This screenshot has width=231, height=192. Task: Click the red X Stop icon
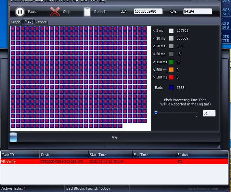click(55, 11)
